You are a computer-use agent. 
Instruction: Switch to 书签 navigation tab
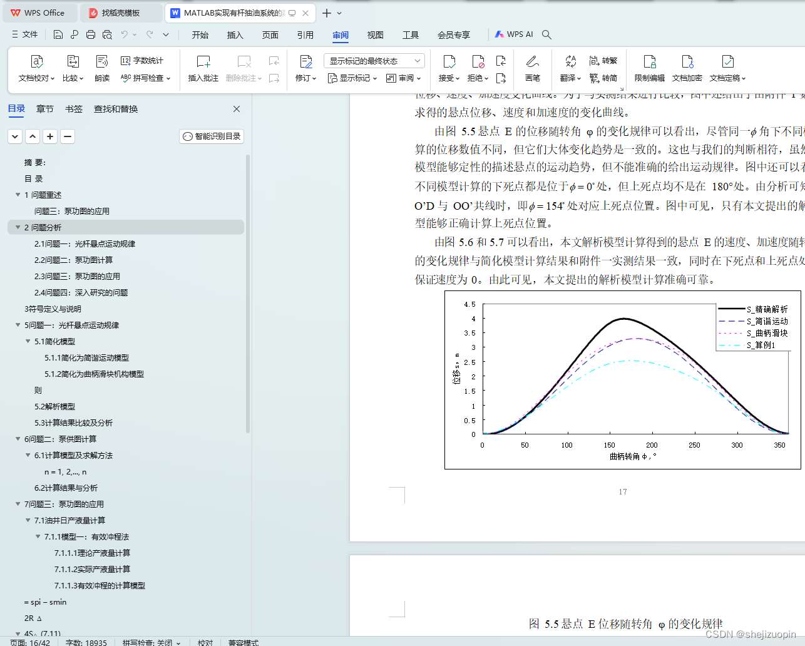point(74,109)
